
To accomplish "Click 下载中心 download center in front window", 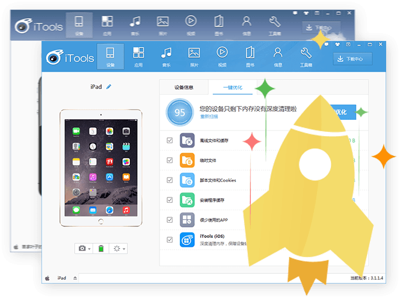I will click(352, 59).
